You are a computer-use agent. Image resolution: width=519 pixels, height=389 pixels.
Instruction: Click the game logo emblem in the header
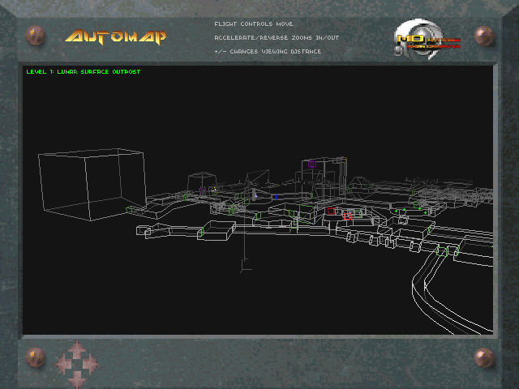coord(427,39)
